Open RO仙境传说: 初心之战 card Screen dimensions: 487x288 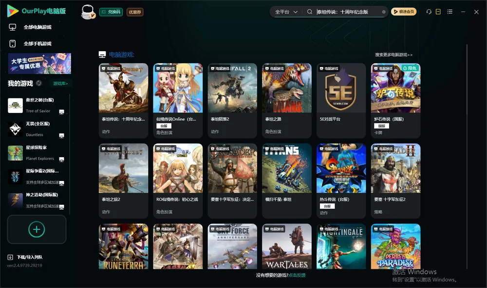pyautogui.click(x=178, y=180)
